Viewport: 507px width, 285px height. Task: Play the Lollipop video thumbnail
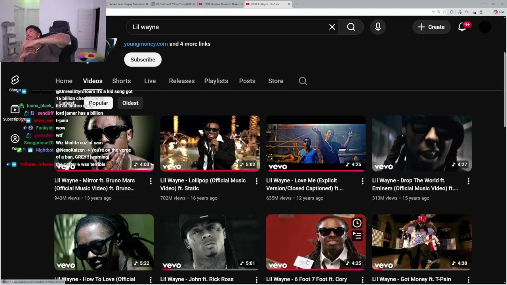pos(210,143)
